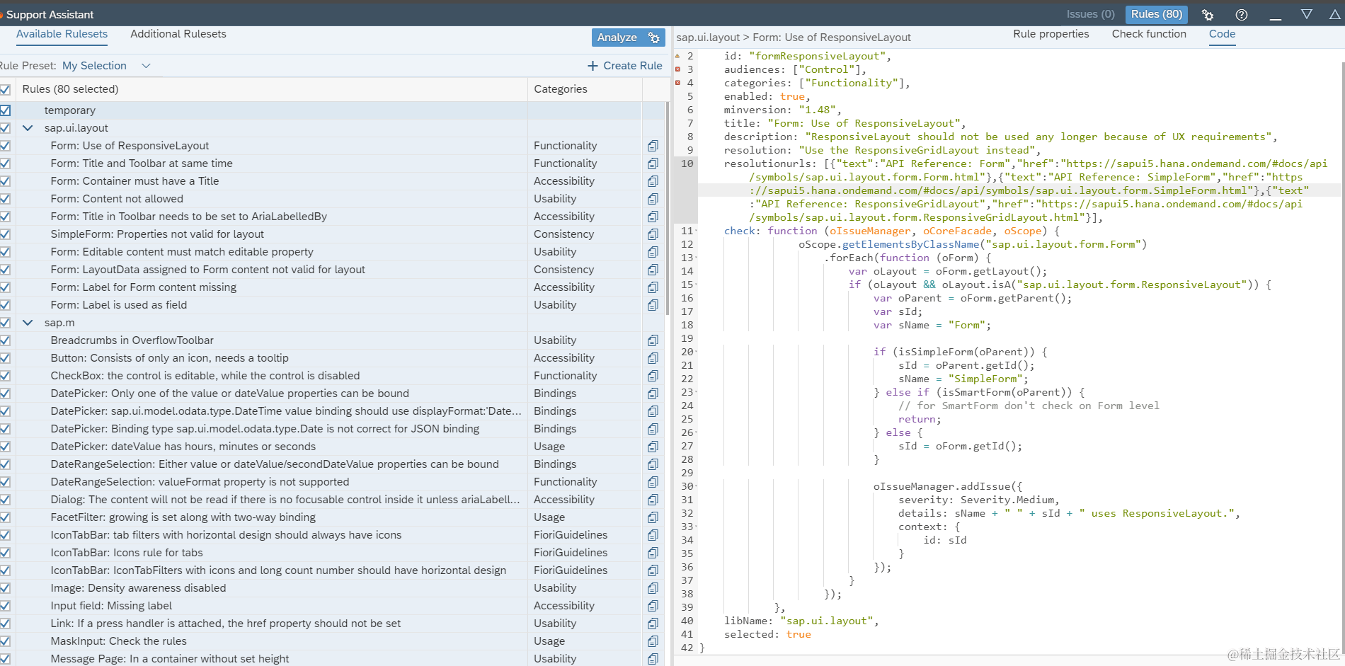The height and width of the screenshot is (666, 1345).
Task: Click copy icon for 'Form: Label is used as field'
Action: 653,305
